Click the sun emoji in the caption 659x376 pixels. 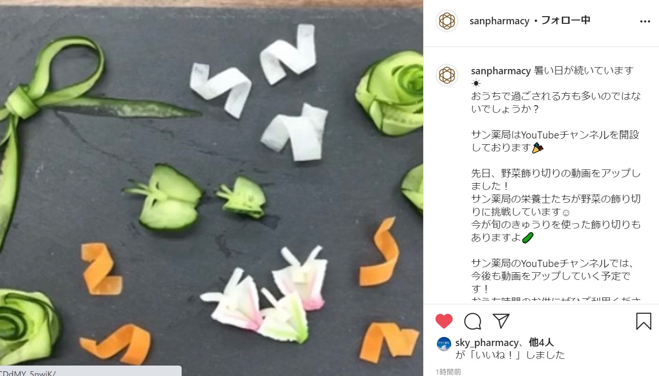476,83
